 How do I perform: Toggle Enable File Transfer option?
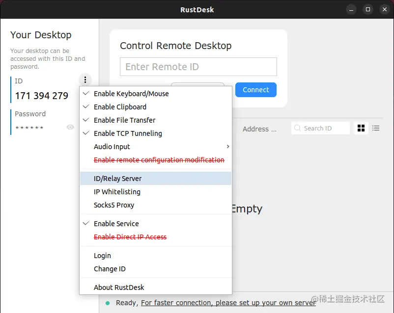pos(156,120)
